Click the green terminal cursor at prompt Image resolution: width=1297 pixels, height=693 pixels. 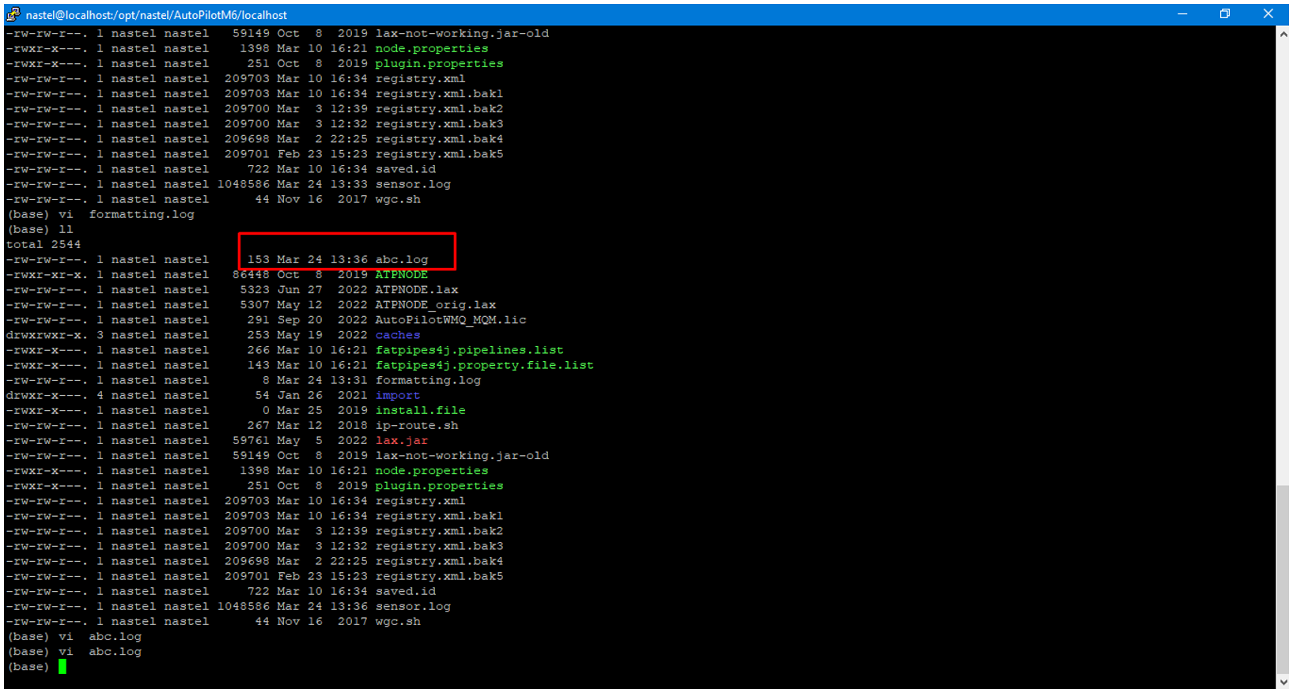tap(62, 667)
